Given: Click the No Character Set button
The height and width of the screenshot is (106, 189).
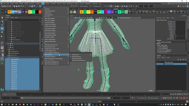Looking at the screenshot, I should [x=142, y=98].
